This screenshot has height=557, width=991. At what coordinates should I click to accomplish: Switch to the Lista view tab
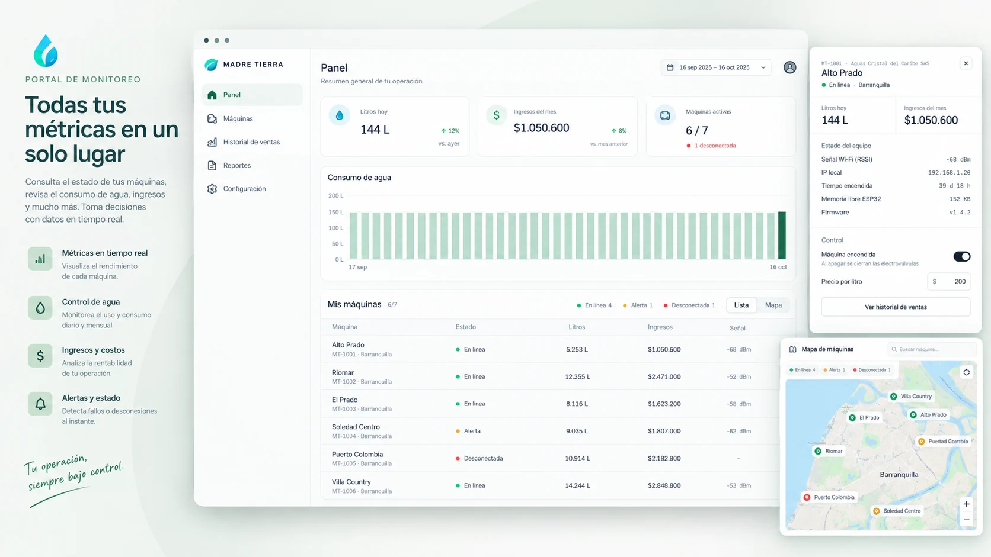[x=741, y=305]
